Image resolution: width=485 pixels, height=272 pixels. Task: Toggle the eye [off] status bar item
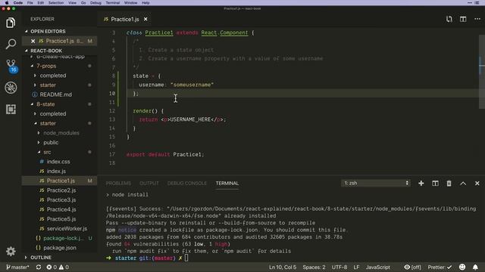click(412, 267)
